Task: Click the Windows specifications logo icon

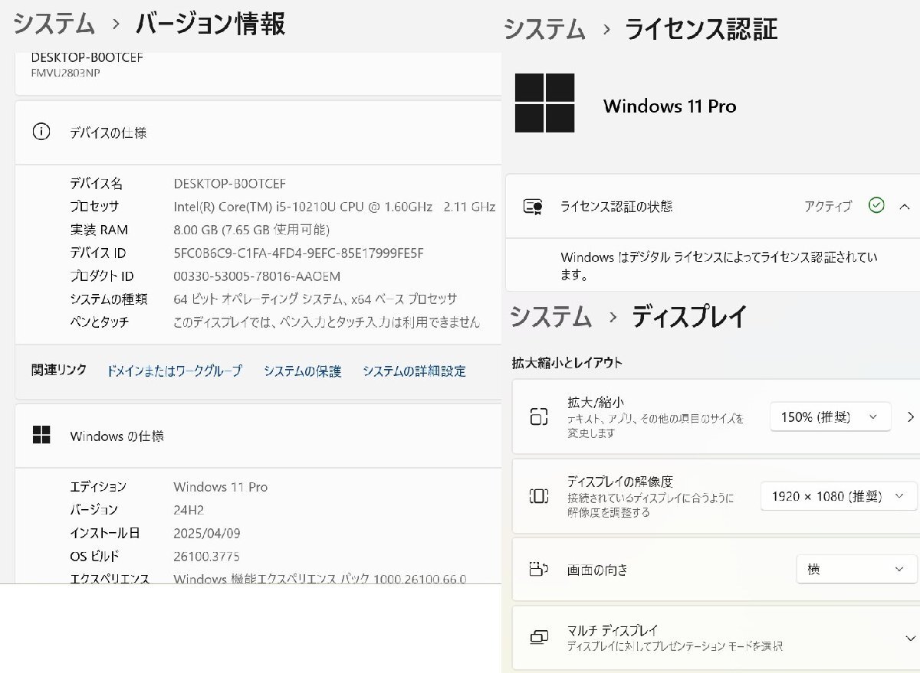Action: (41, 435)
